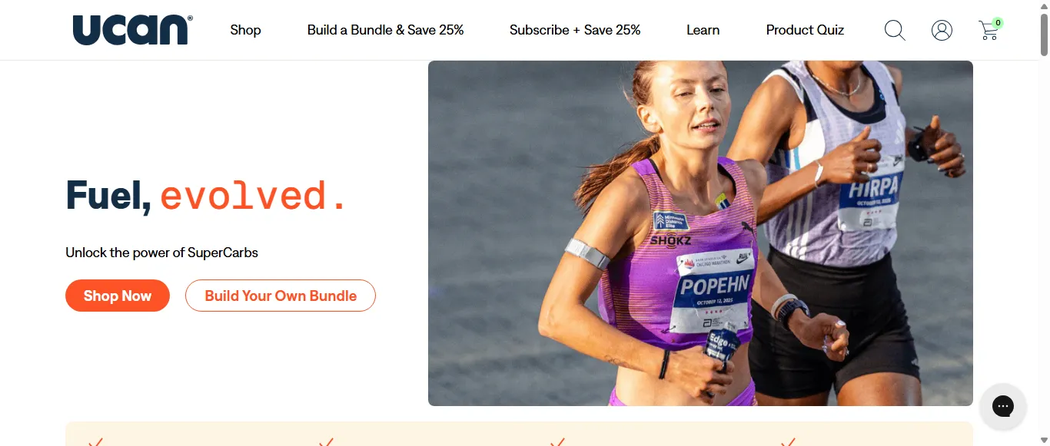Click the "Unlock the power of SuperCarbs" text
Screen dimensions: 1050x446
(161, 253)
